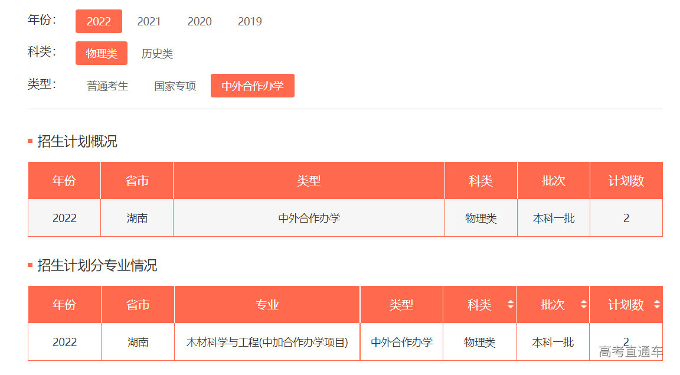Toggle sort arrows on 计划数 in the majors table
Image resolution: width=680 pixels, height=375 pixels.
pyautogui.click(x=656, y=305)
